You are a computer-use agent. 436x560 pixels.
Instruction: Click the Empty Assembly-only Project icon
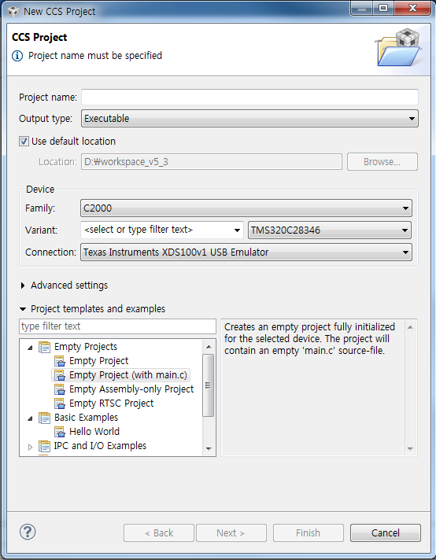pos(60,389)
